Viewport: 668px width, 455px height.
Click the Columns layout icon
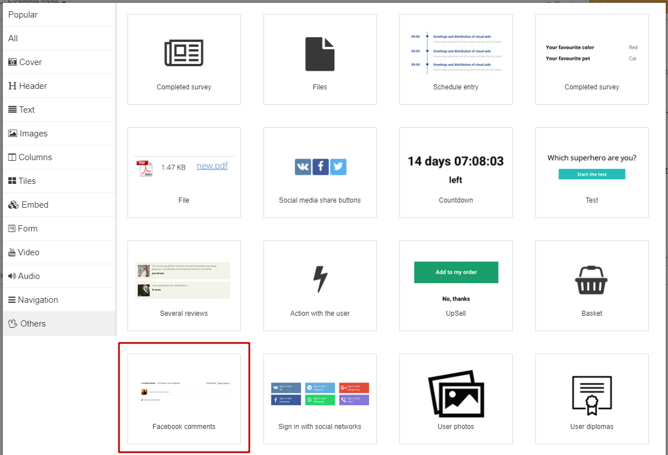(12, 157)
